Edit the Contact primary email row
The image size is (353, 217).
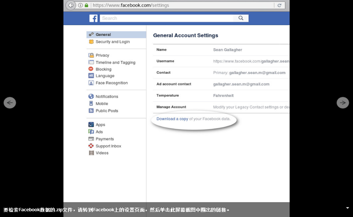pyautogui.click(x=221, y=73)
